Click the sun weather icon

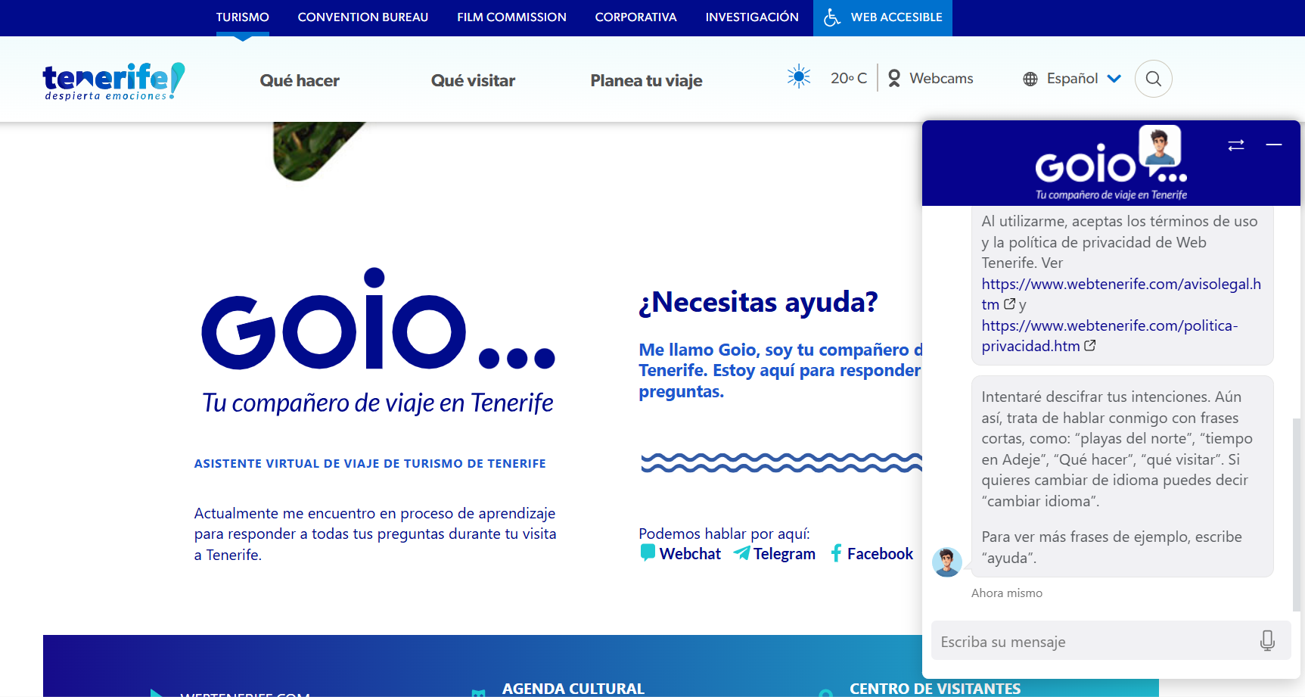tap(798, 77)
